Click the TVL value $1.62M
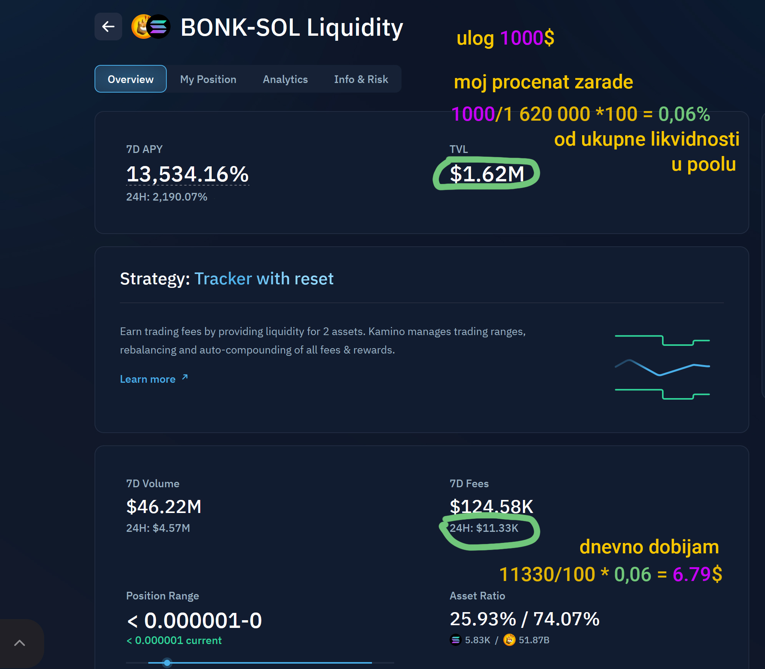Screen dimensions: 765x669 pos(487,174)
